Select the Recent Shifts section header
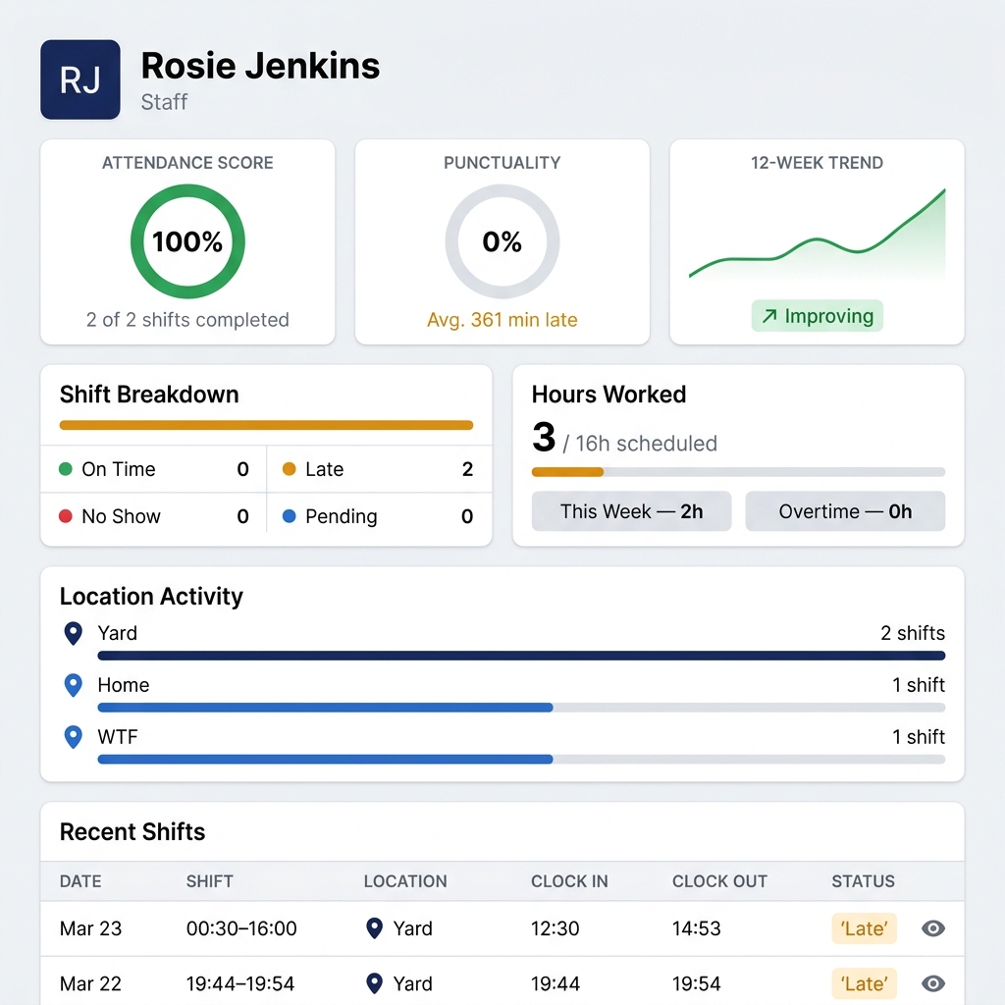This screenshot has height=1005, width=1005. [132, 831]
